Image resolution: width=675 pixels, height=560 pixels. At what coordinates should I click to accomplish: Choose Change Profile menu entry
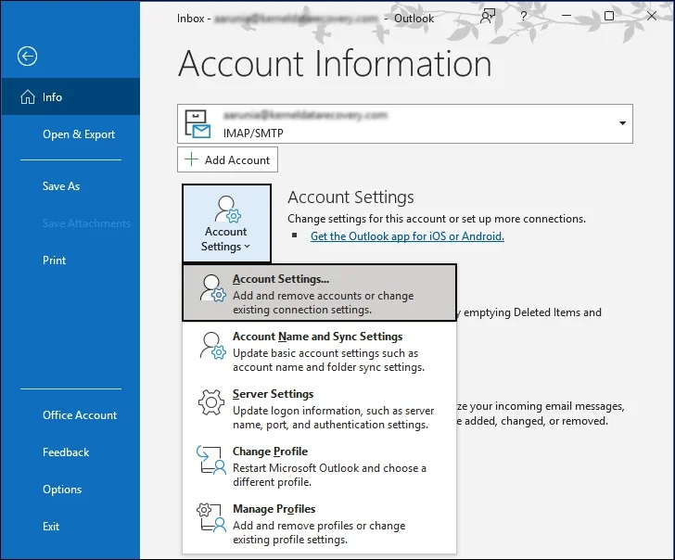click(319, 465)
